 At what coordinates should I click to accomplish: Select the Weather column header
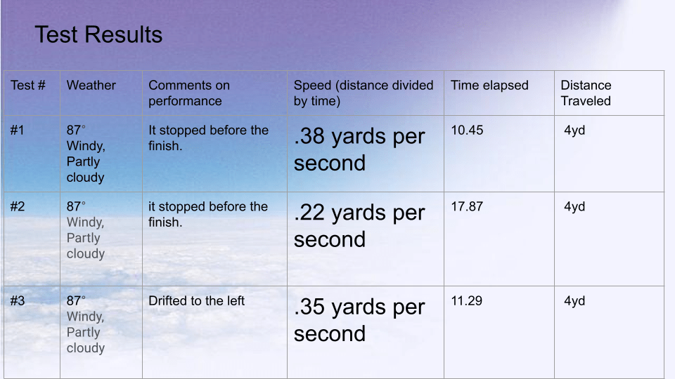pyautogui.click(x=101, y=93)
